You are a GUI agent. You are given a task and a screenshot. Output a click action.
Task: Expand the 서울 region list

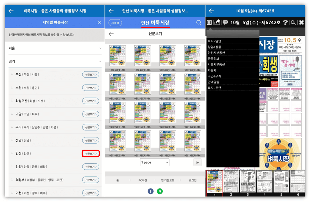click(55, 48)
